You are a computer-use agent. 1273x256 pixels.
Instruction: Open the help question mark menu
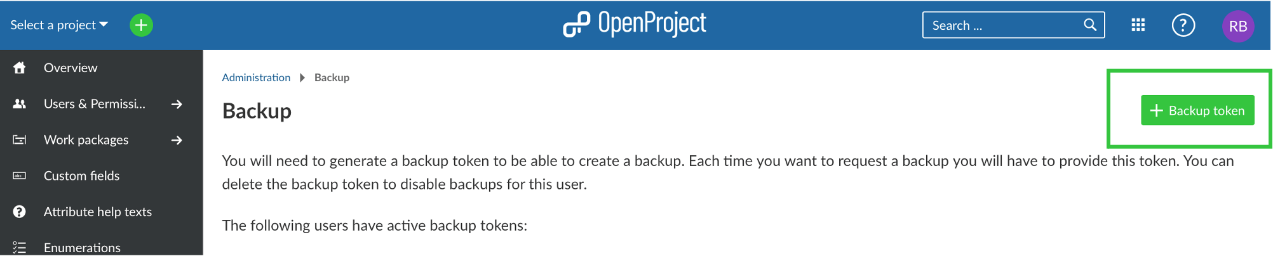click(1183, 25)
